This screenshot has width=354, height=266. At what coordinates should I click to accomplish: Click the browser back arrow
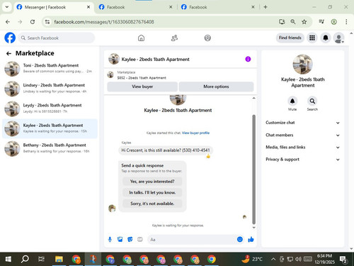pos(8,22)
